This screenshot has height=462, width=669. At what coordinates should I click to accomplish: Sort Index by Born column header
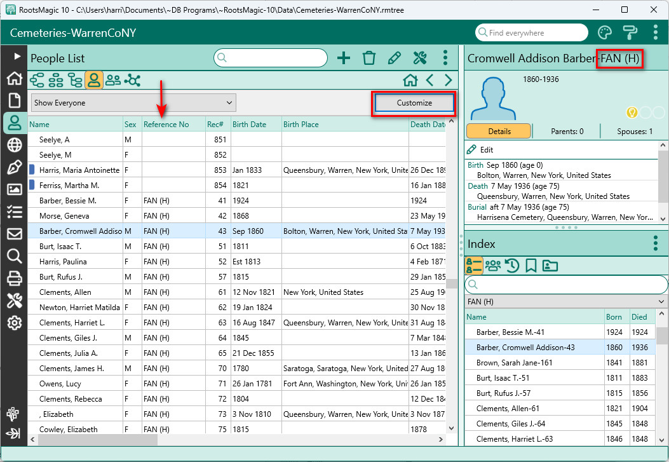616,317
